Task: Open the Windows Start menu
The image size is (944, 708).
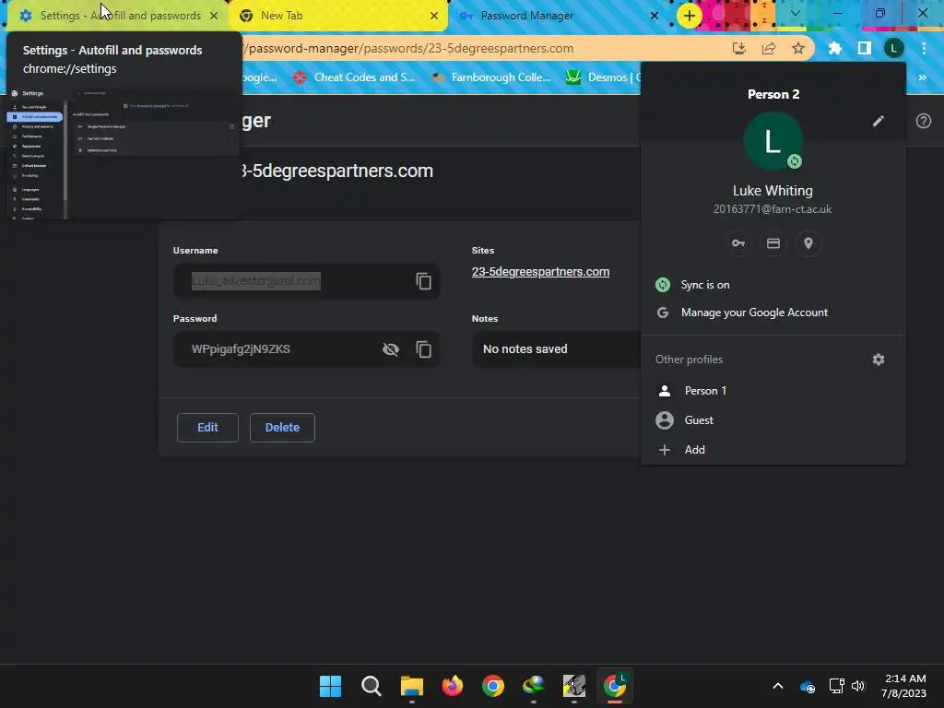Action: tap(330, 686)
